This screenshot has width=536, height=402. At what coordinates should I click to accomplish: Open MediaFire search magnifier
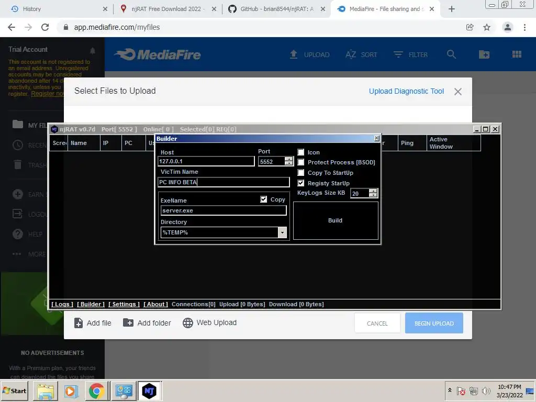(451, 54)
